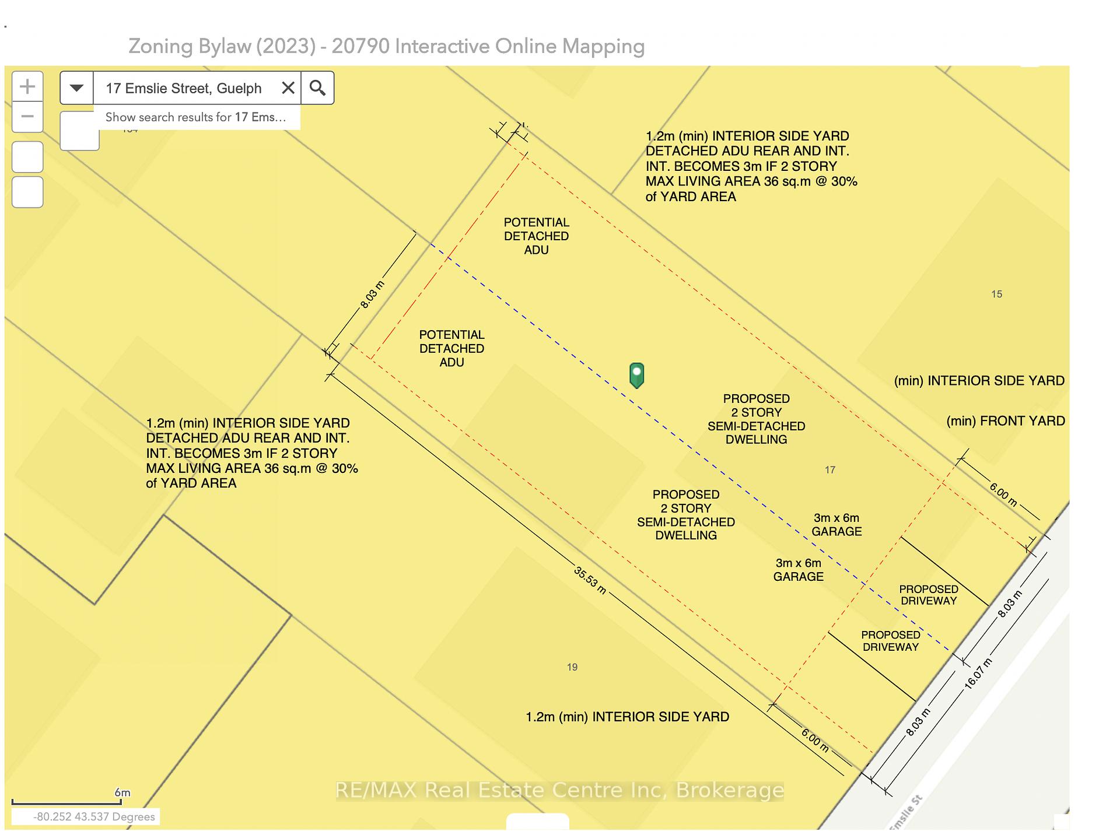
Task: Click the green location pin marker
Action: point(636,375)
